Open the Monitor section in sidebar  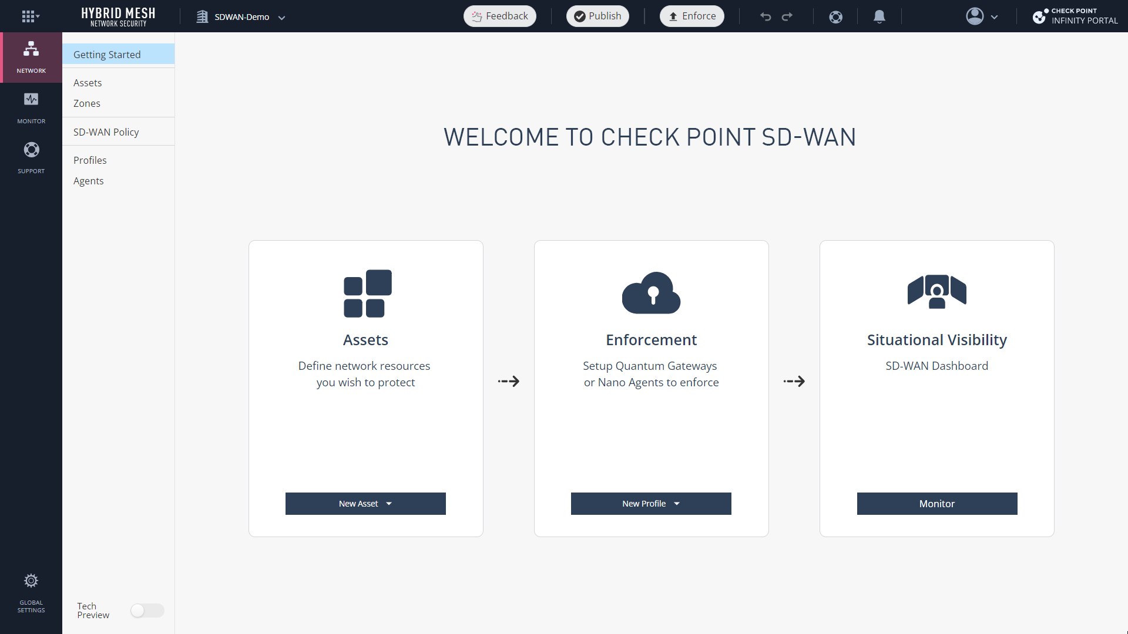[31, 108]
